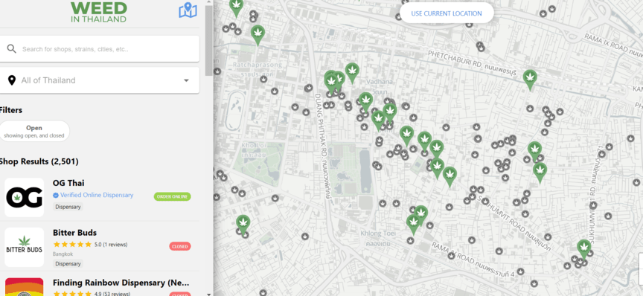This screenshot has width=643, height=296.
Task: Open the map view icon beside logo
Action: point(188,10)
